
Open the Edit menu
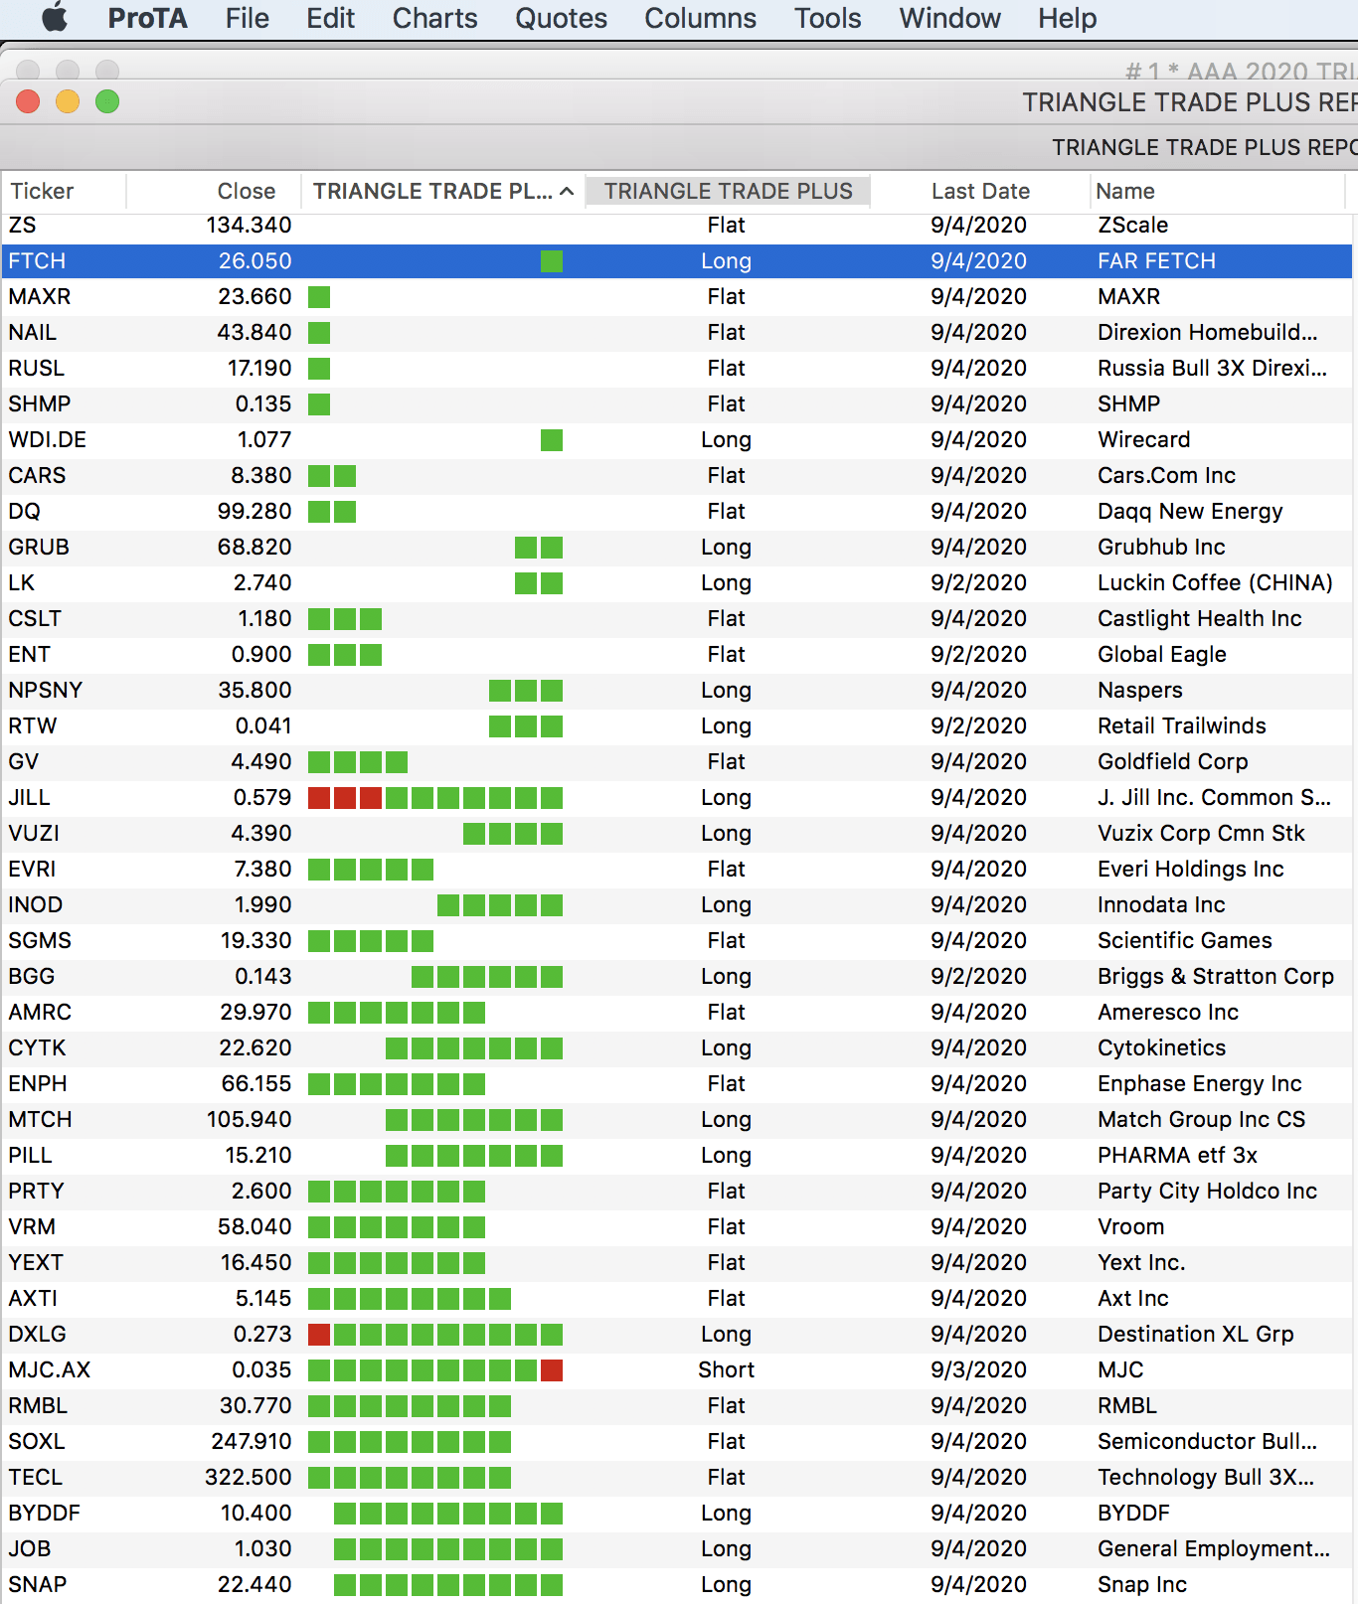330,18
